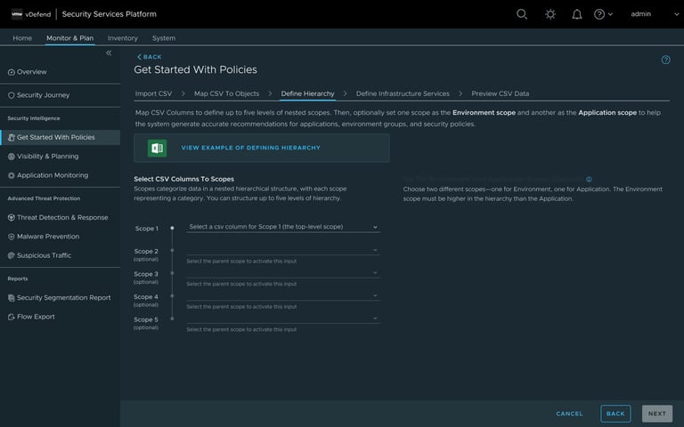Click the page help icon below header
Screen dimensions: 684x427
pos(665,60)
